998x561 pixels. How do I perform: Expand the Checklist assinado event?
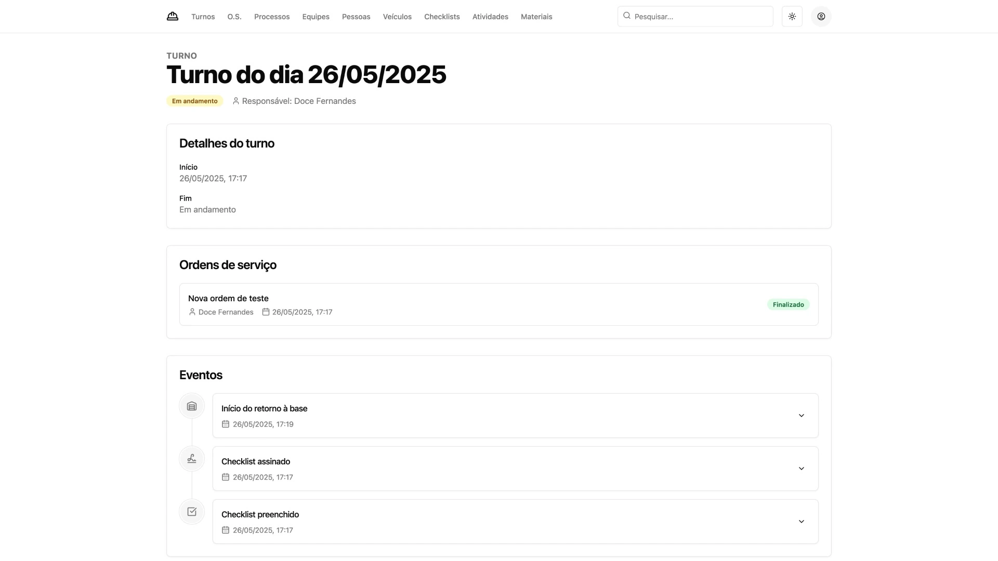[801, 469]
